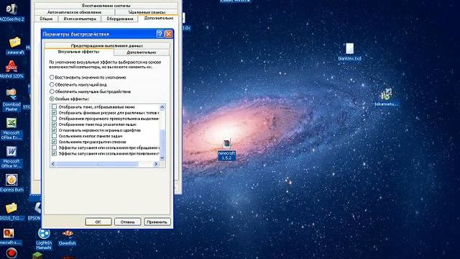The width and height of the screenshot is (460, 259).
Task: Click effects list scroll-down arrow
Action: (162, 158)
